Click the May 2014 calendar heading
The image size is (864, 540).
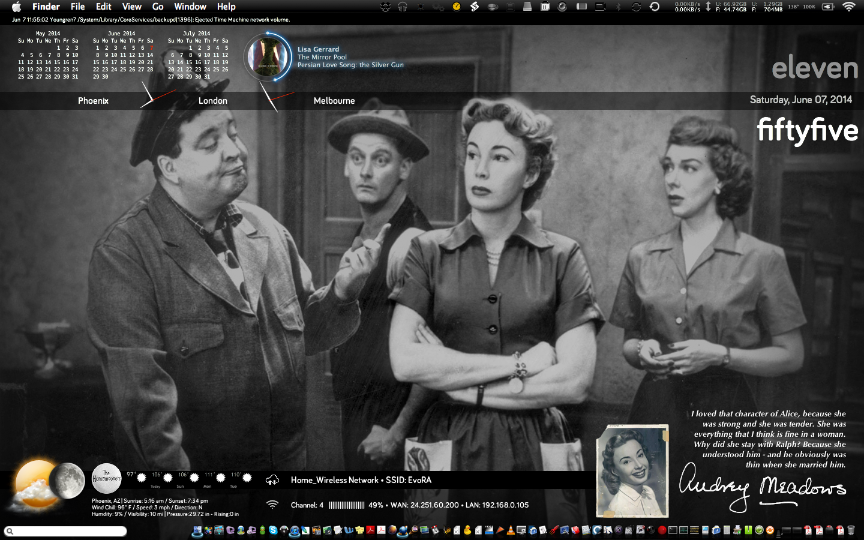point(48,34)
